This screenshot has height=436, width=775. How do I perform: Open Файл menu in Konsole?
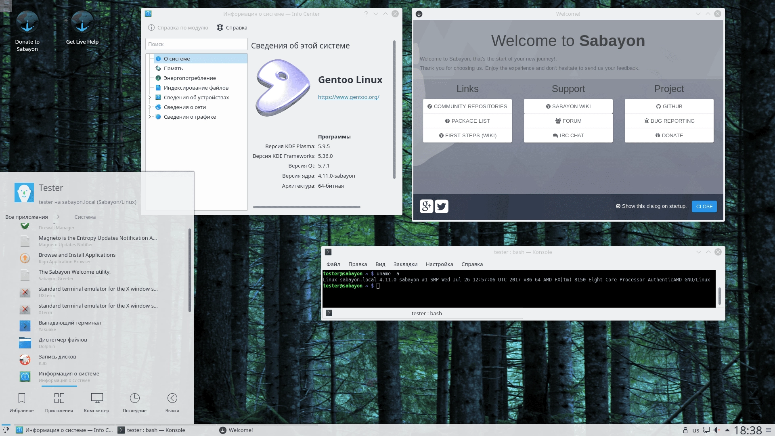(333, 264)
